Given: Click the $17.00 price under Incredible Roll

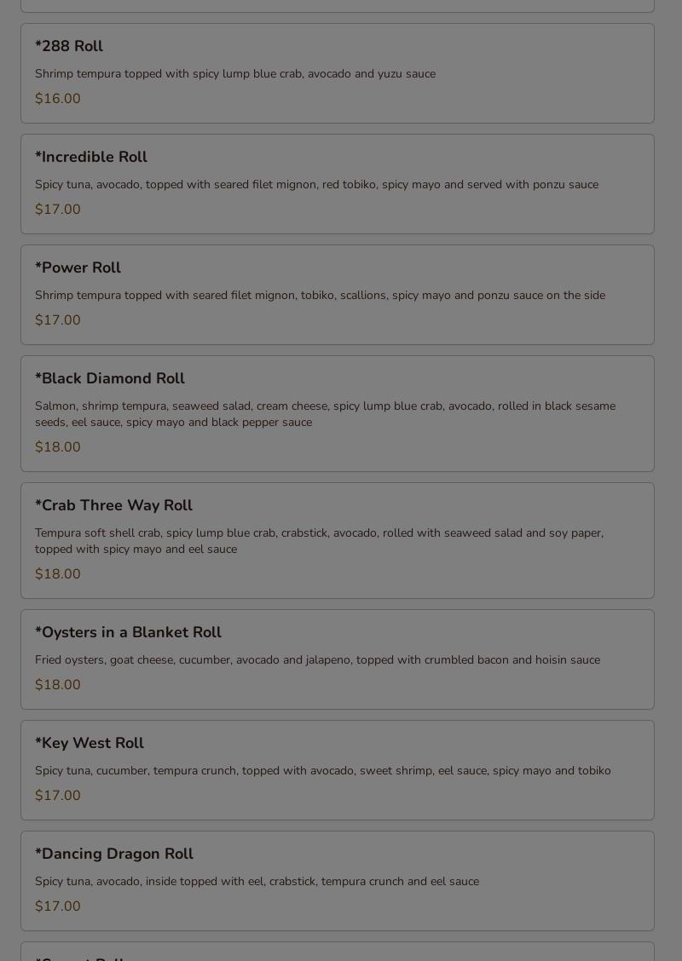Looking at the screenshot, I should click(x=58, y=210).
